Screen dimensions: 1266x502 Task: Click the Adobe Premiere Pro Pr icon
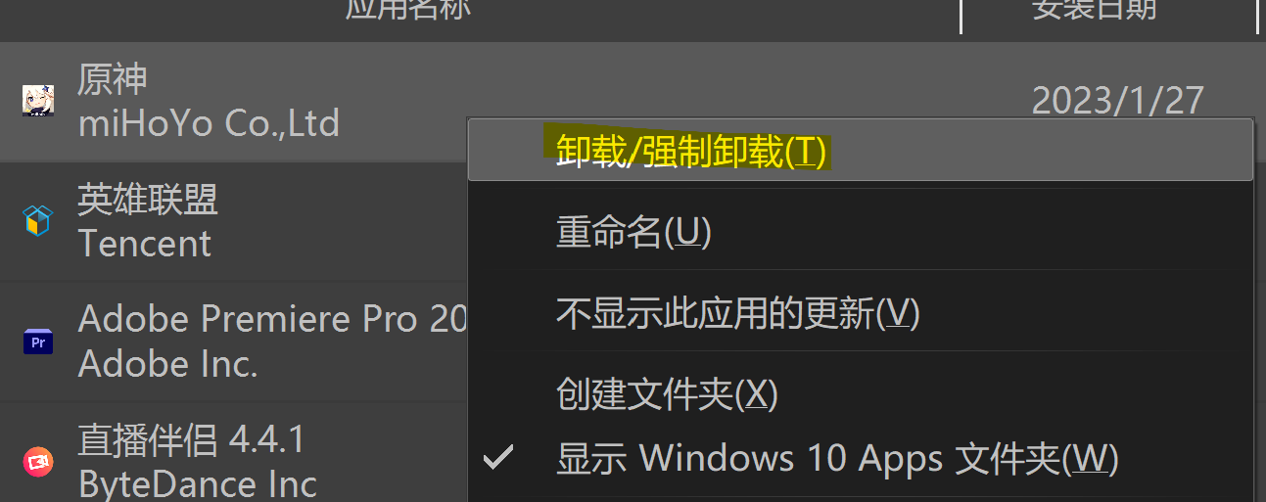click(x=38, y=342)
